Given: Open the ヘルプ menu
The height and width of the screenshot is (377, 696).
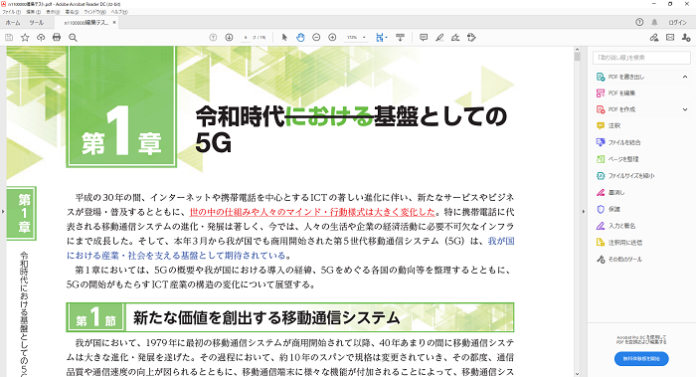Looking at the screenshot, I should [x=119, y=12].
